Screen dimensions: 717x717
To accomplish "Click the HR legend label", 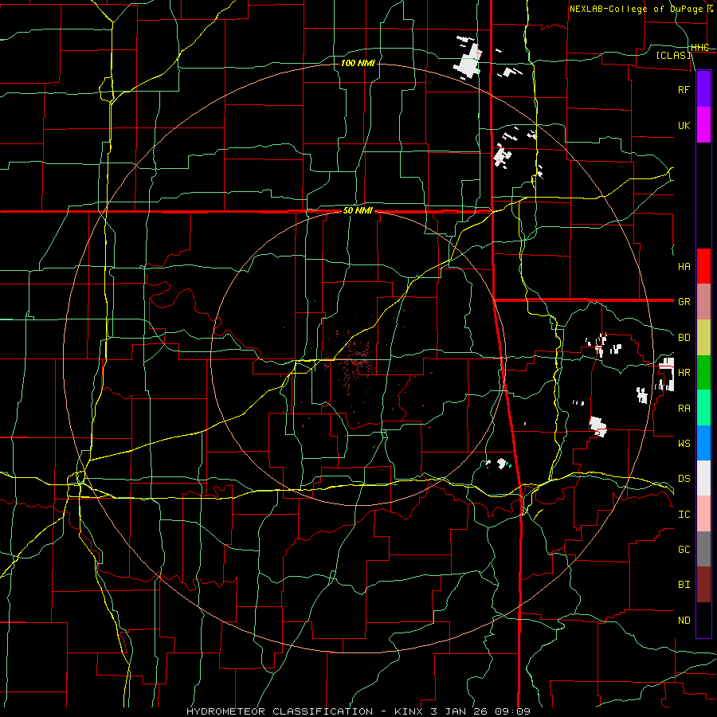I will pos(684,373).
